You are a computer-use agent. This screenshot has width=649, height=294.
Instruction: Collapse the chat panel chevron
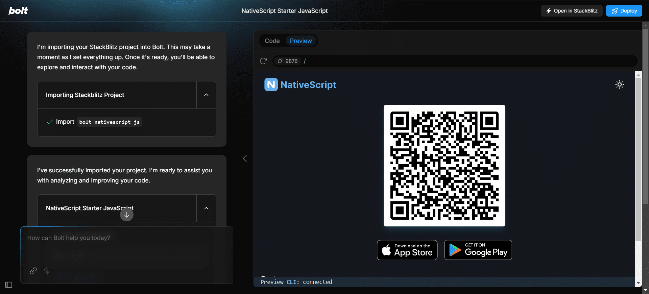point(245,158)
